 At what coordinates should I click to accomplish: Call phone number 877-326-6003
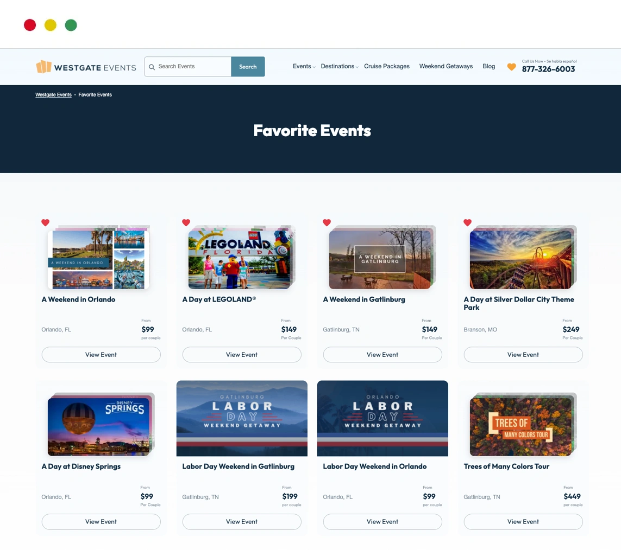(549, 69)
